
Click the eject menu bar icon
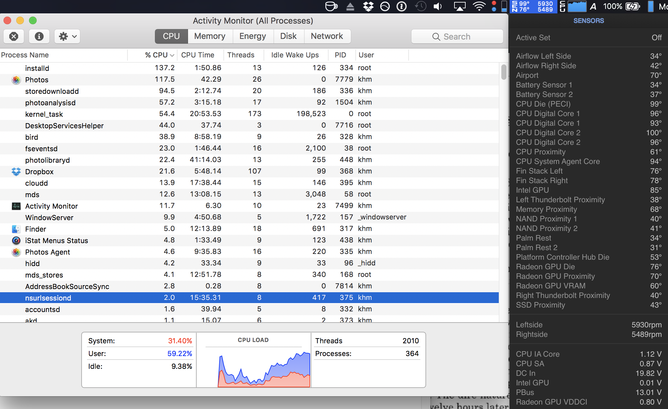point(350,6)
